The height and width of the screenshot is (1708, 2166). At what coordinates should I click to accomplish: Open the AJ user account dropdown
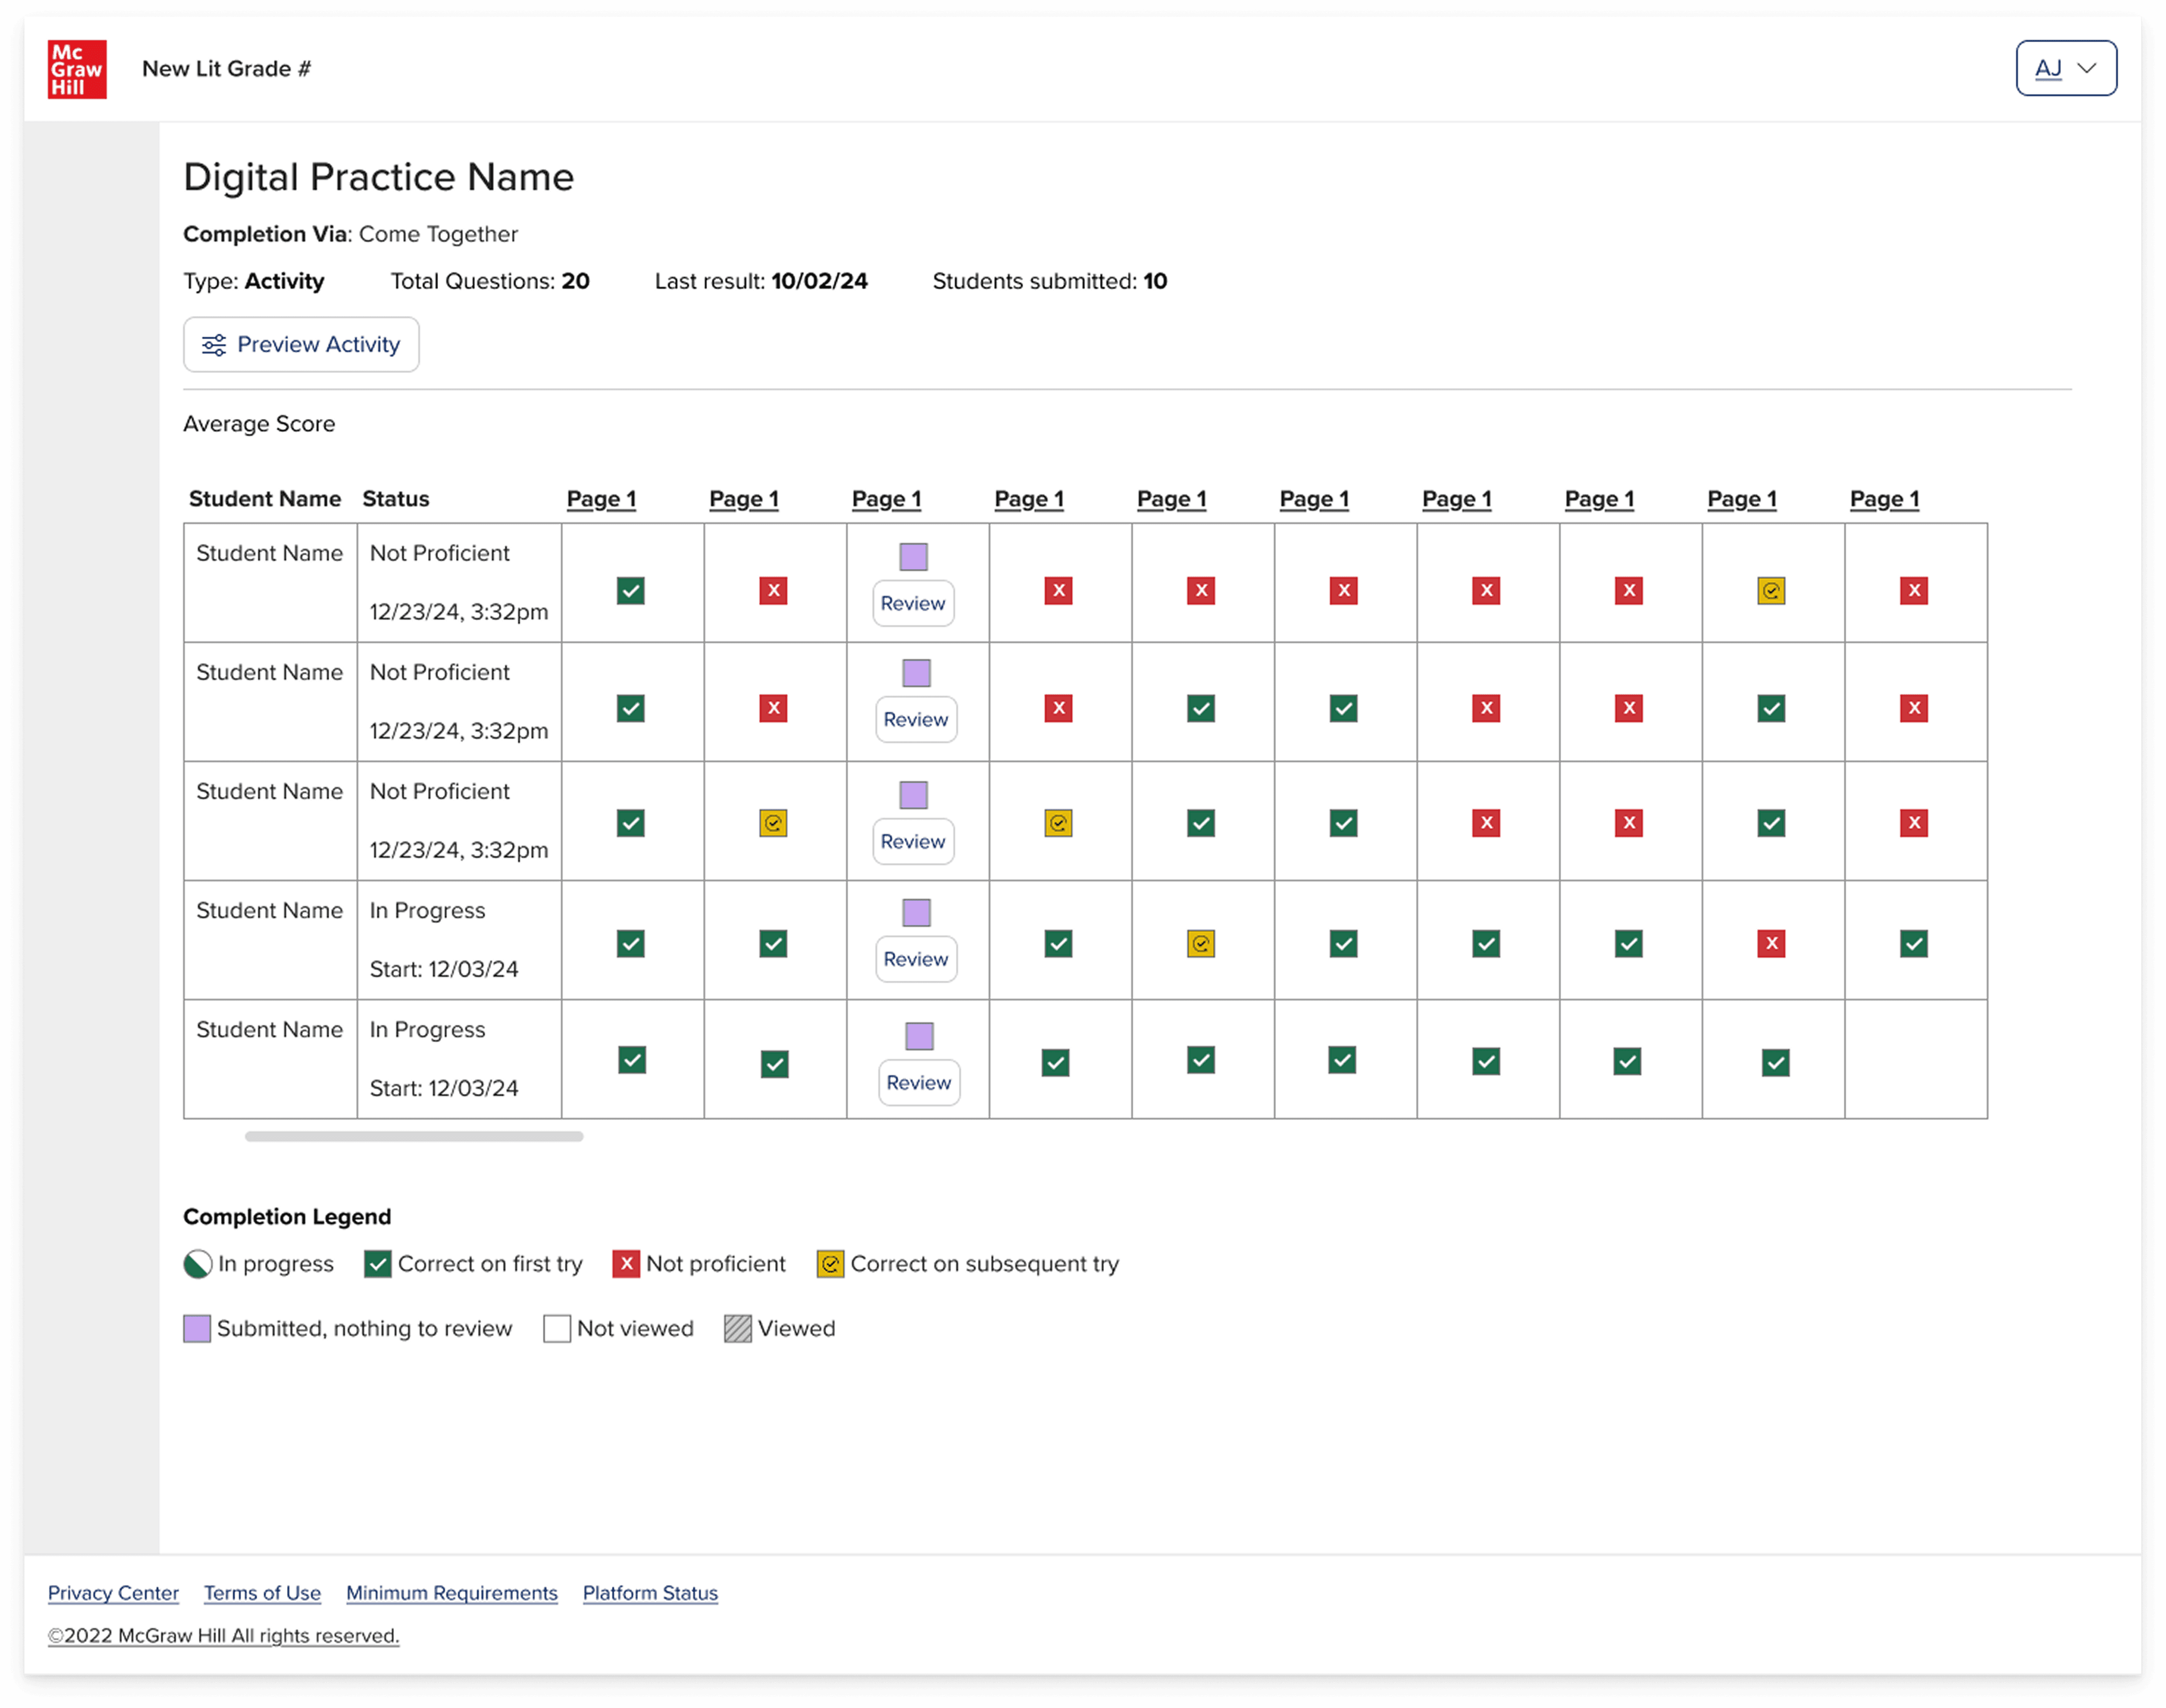pyautogui.click(x=2065, y=68)
